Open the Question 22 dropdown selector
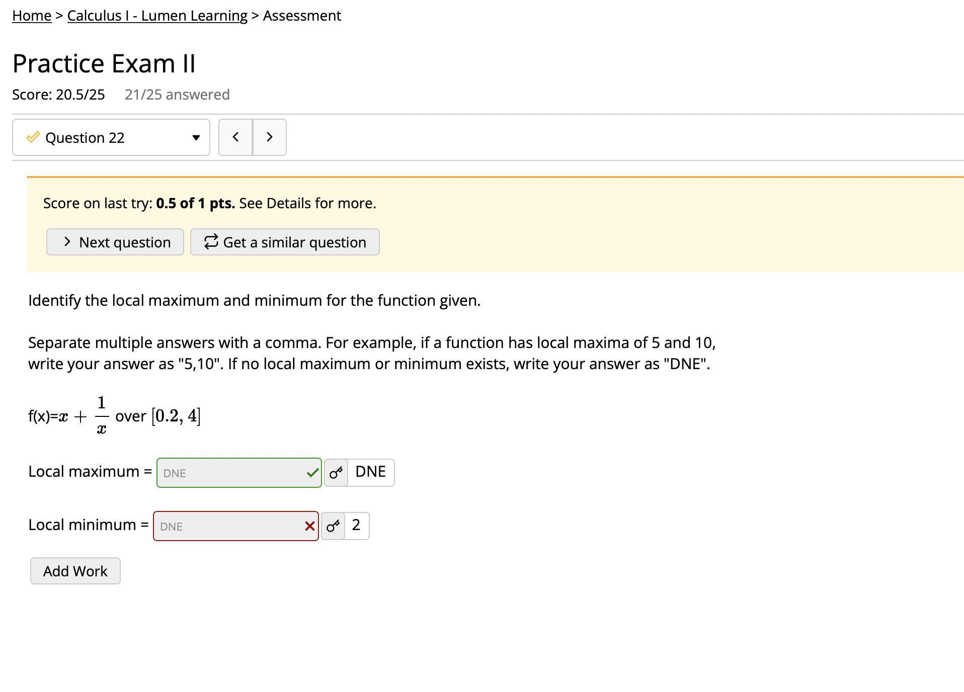 coord(111,137)
